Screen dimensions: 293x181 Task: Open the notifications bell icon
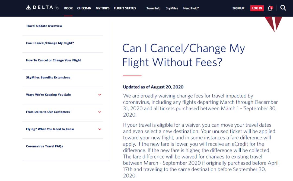[x=270, y=8]
